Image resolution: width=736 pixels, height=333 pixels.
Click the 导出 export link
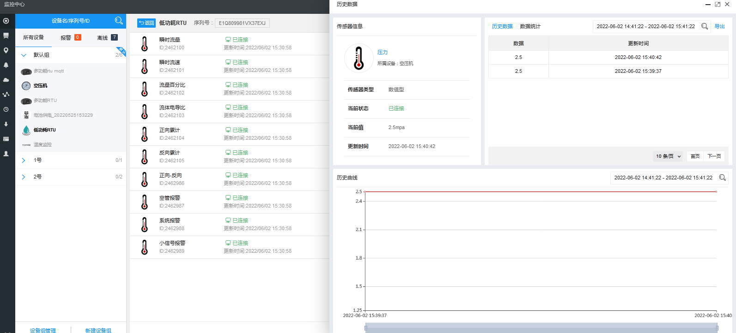coord(719,26)
